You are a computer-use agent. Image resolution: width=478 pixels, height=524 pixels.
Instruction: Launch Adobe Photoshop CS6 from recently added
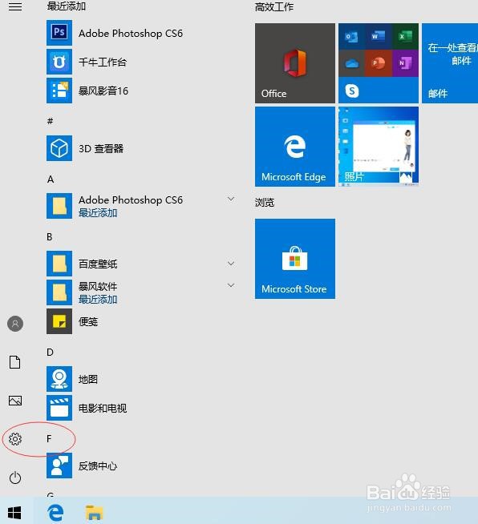(x=115, y=33)
